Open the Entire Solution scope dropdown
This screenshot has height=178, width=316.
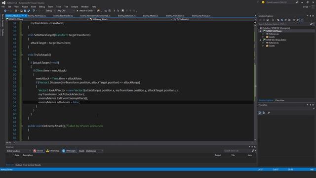pyautogui.click(x=19, y=151)
